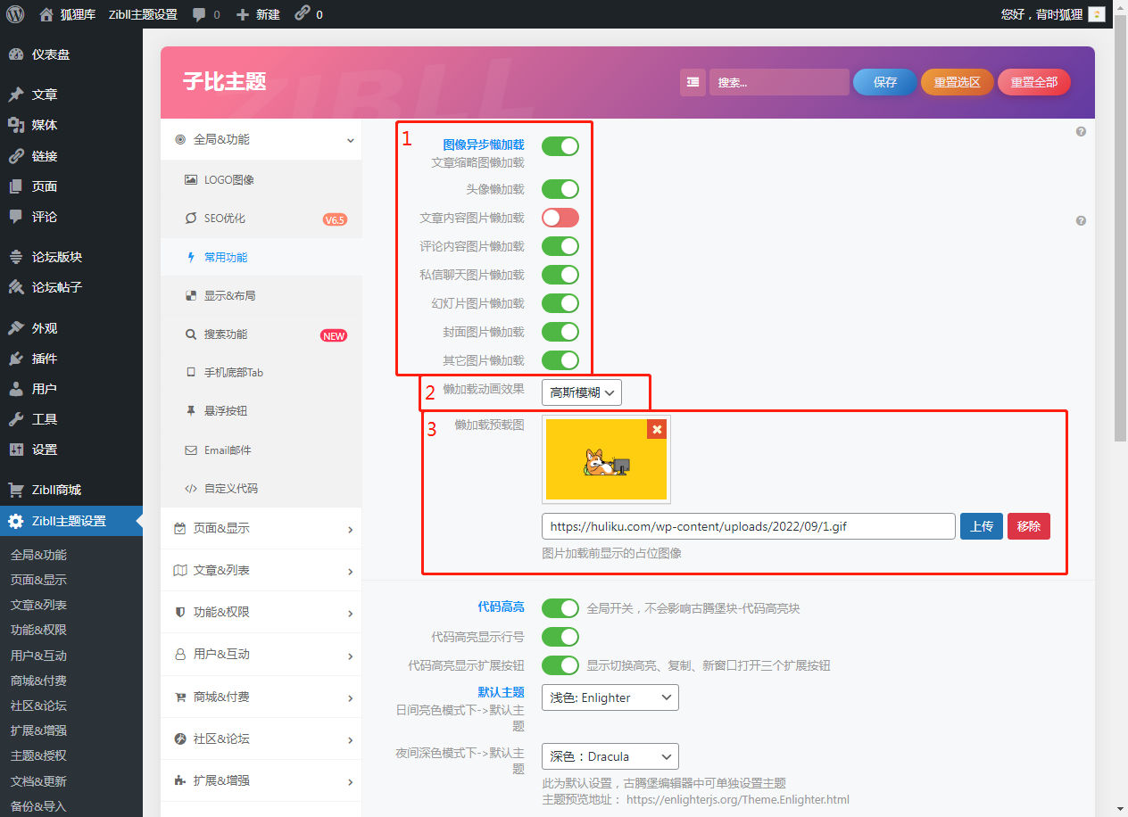The width and height of the screenshot is (1128, 817).
Task: Click the expand-all list icon beside search
Action: click(693, 82)
